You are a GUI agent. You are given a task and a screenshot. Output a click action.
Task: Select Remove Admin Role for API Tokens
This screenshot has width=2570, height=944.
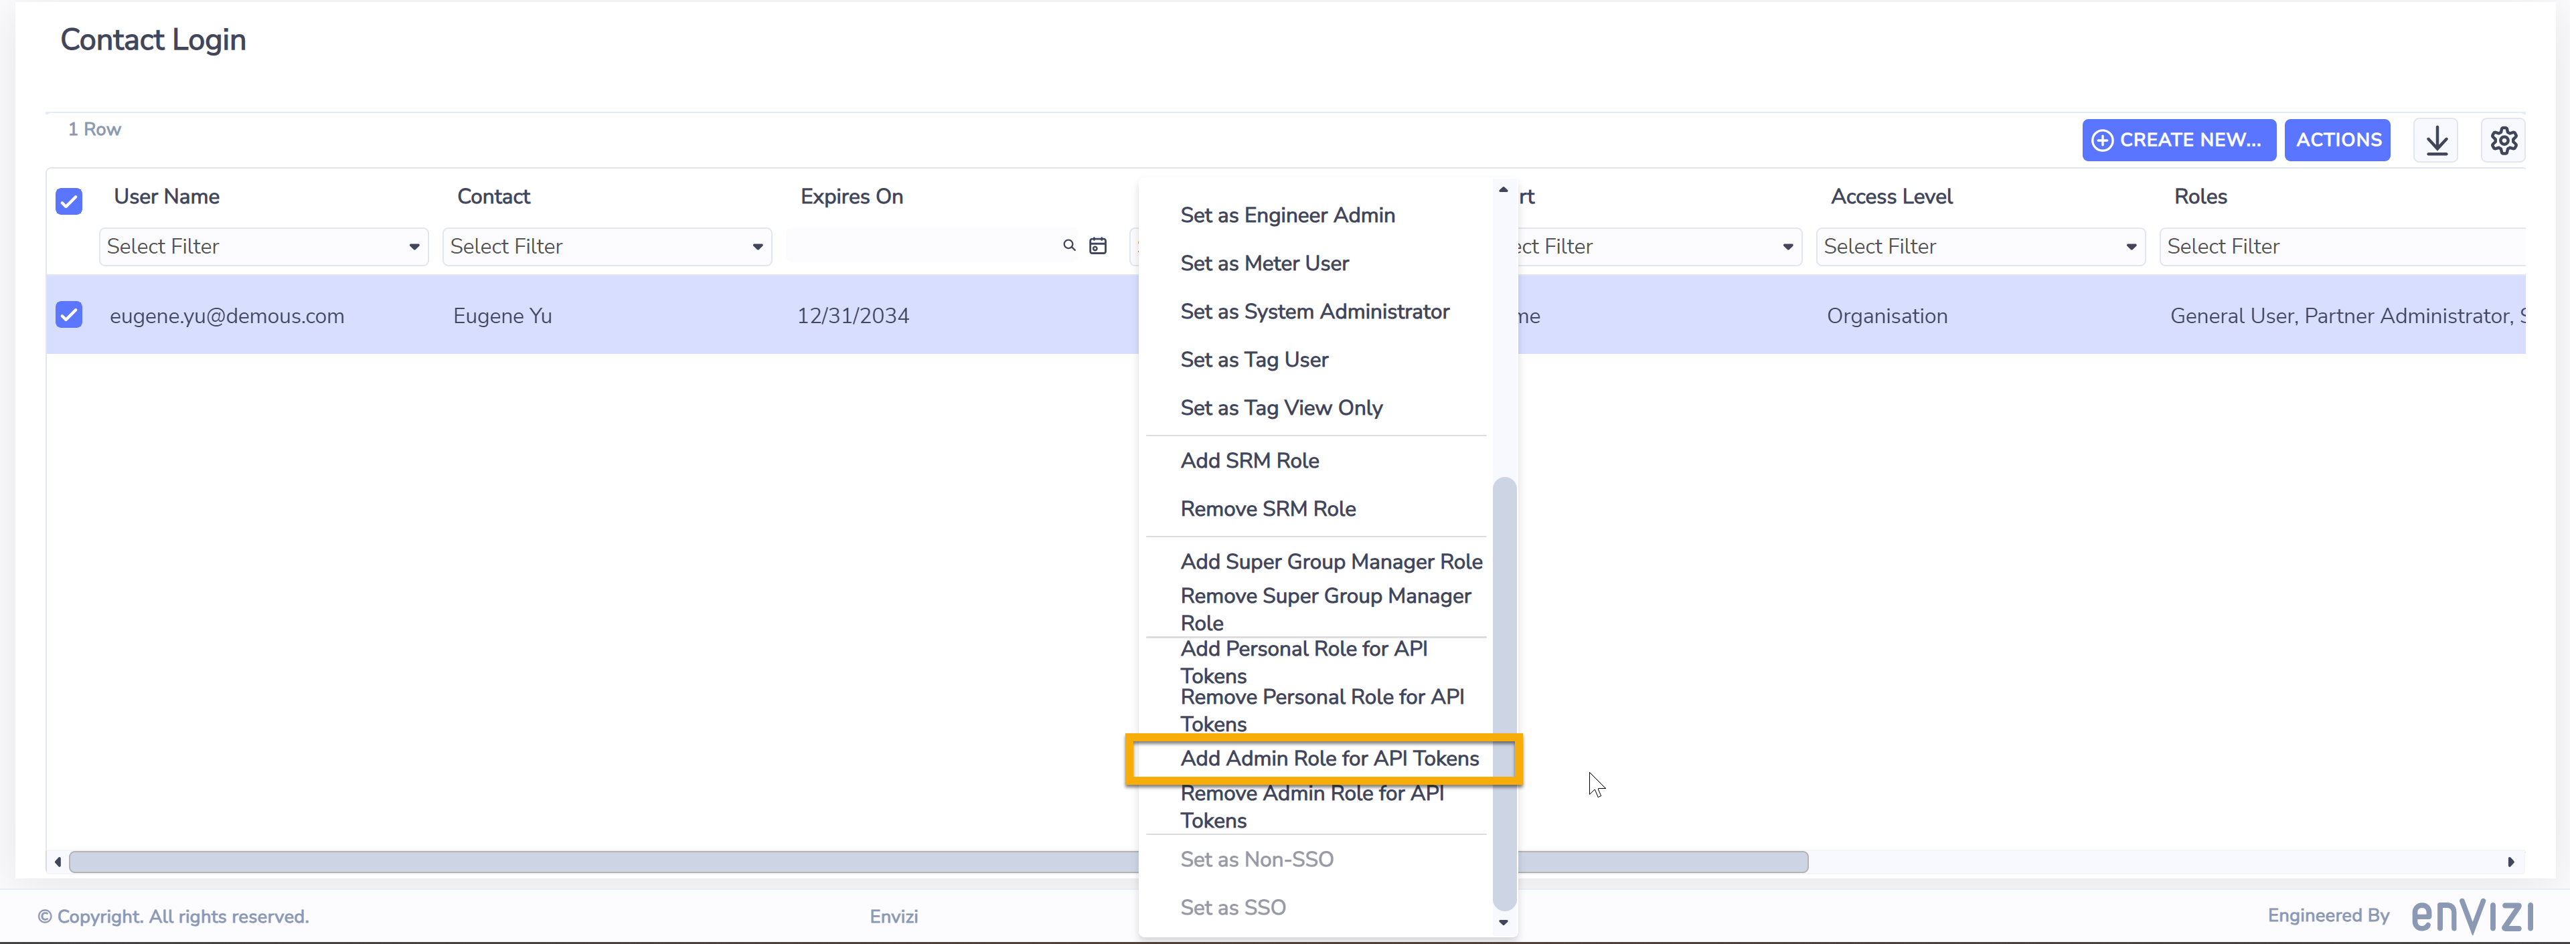point(1312,806)
